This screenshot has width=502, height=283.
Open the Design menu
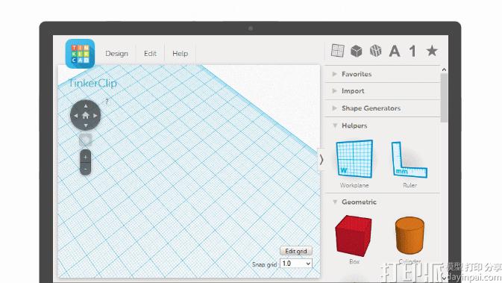(x=116, y=54)
